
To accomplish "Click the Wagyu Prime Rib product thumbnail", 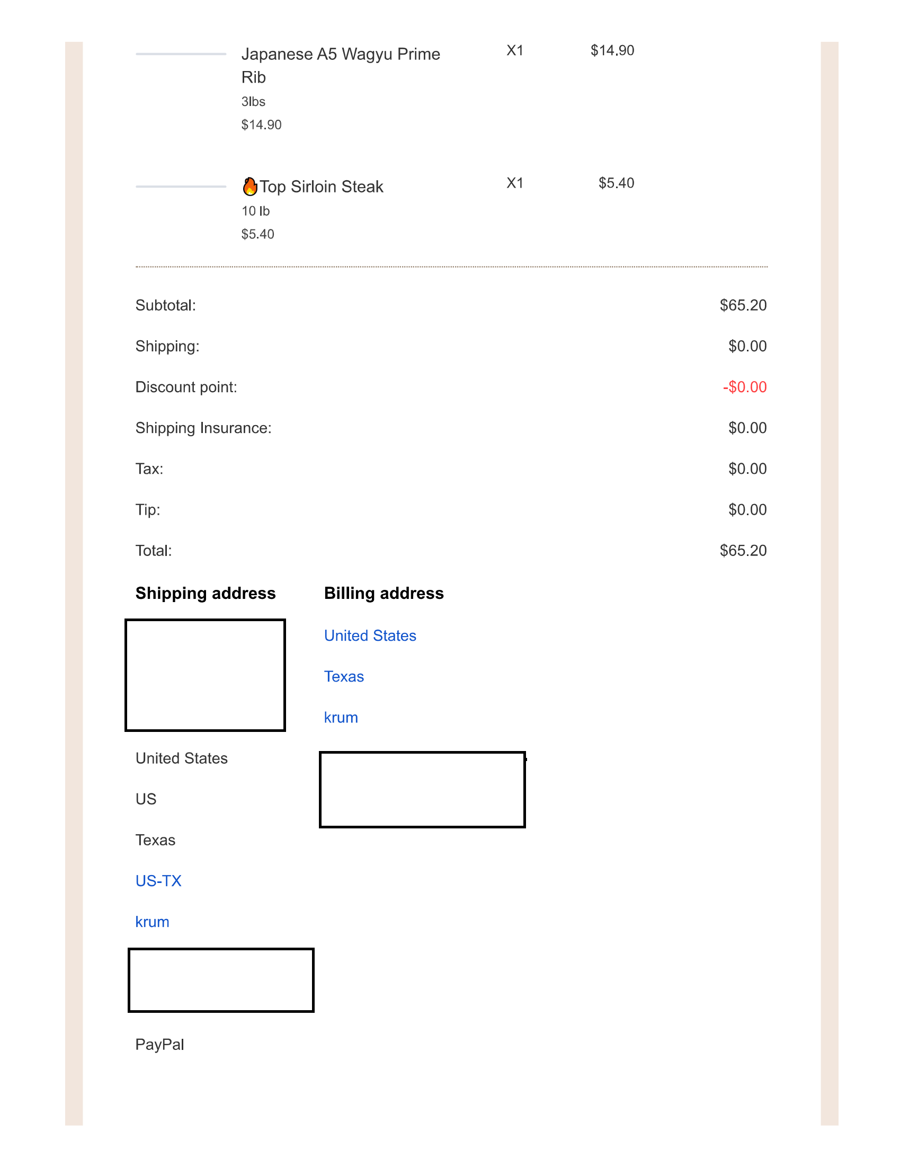I will (x=181, y=54).
